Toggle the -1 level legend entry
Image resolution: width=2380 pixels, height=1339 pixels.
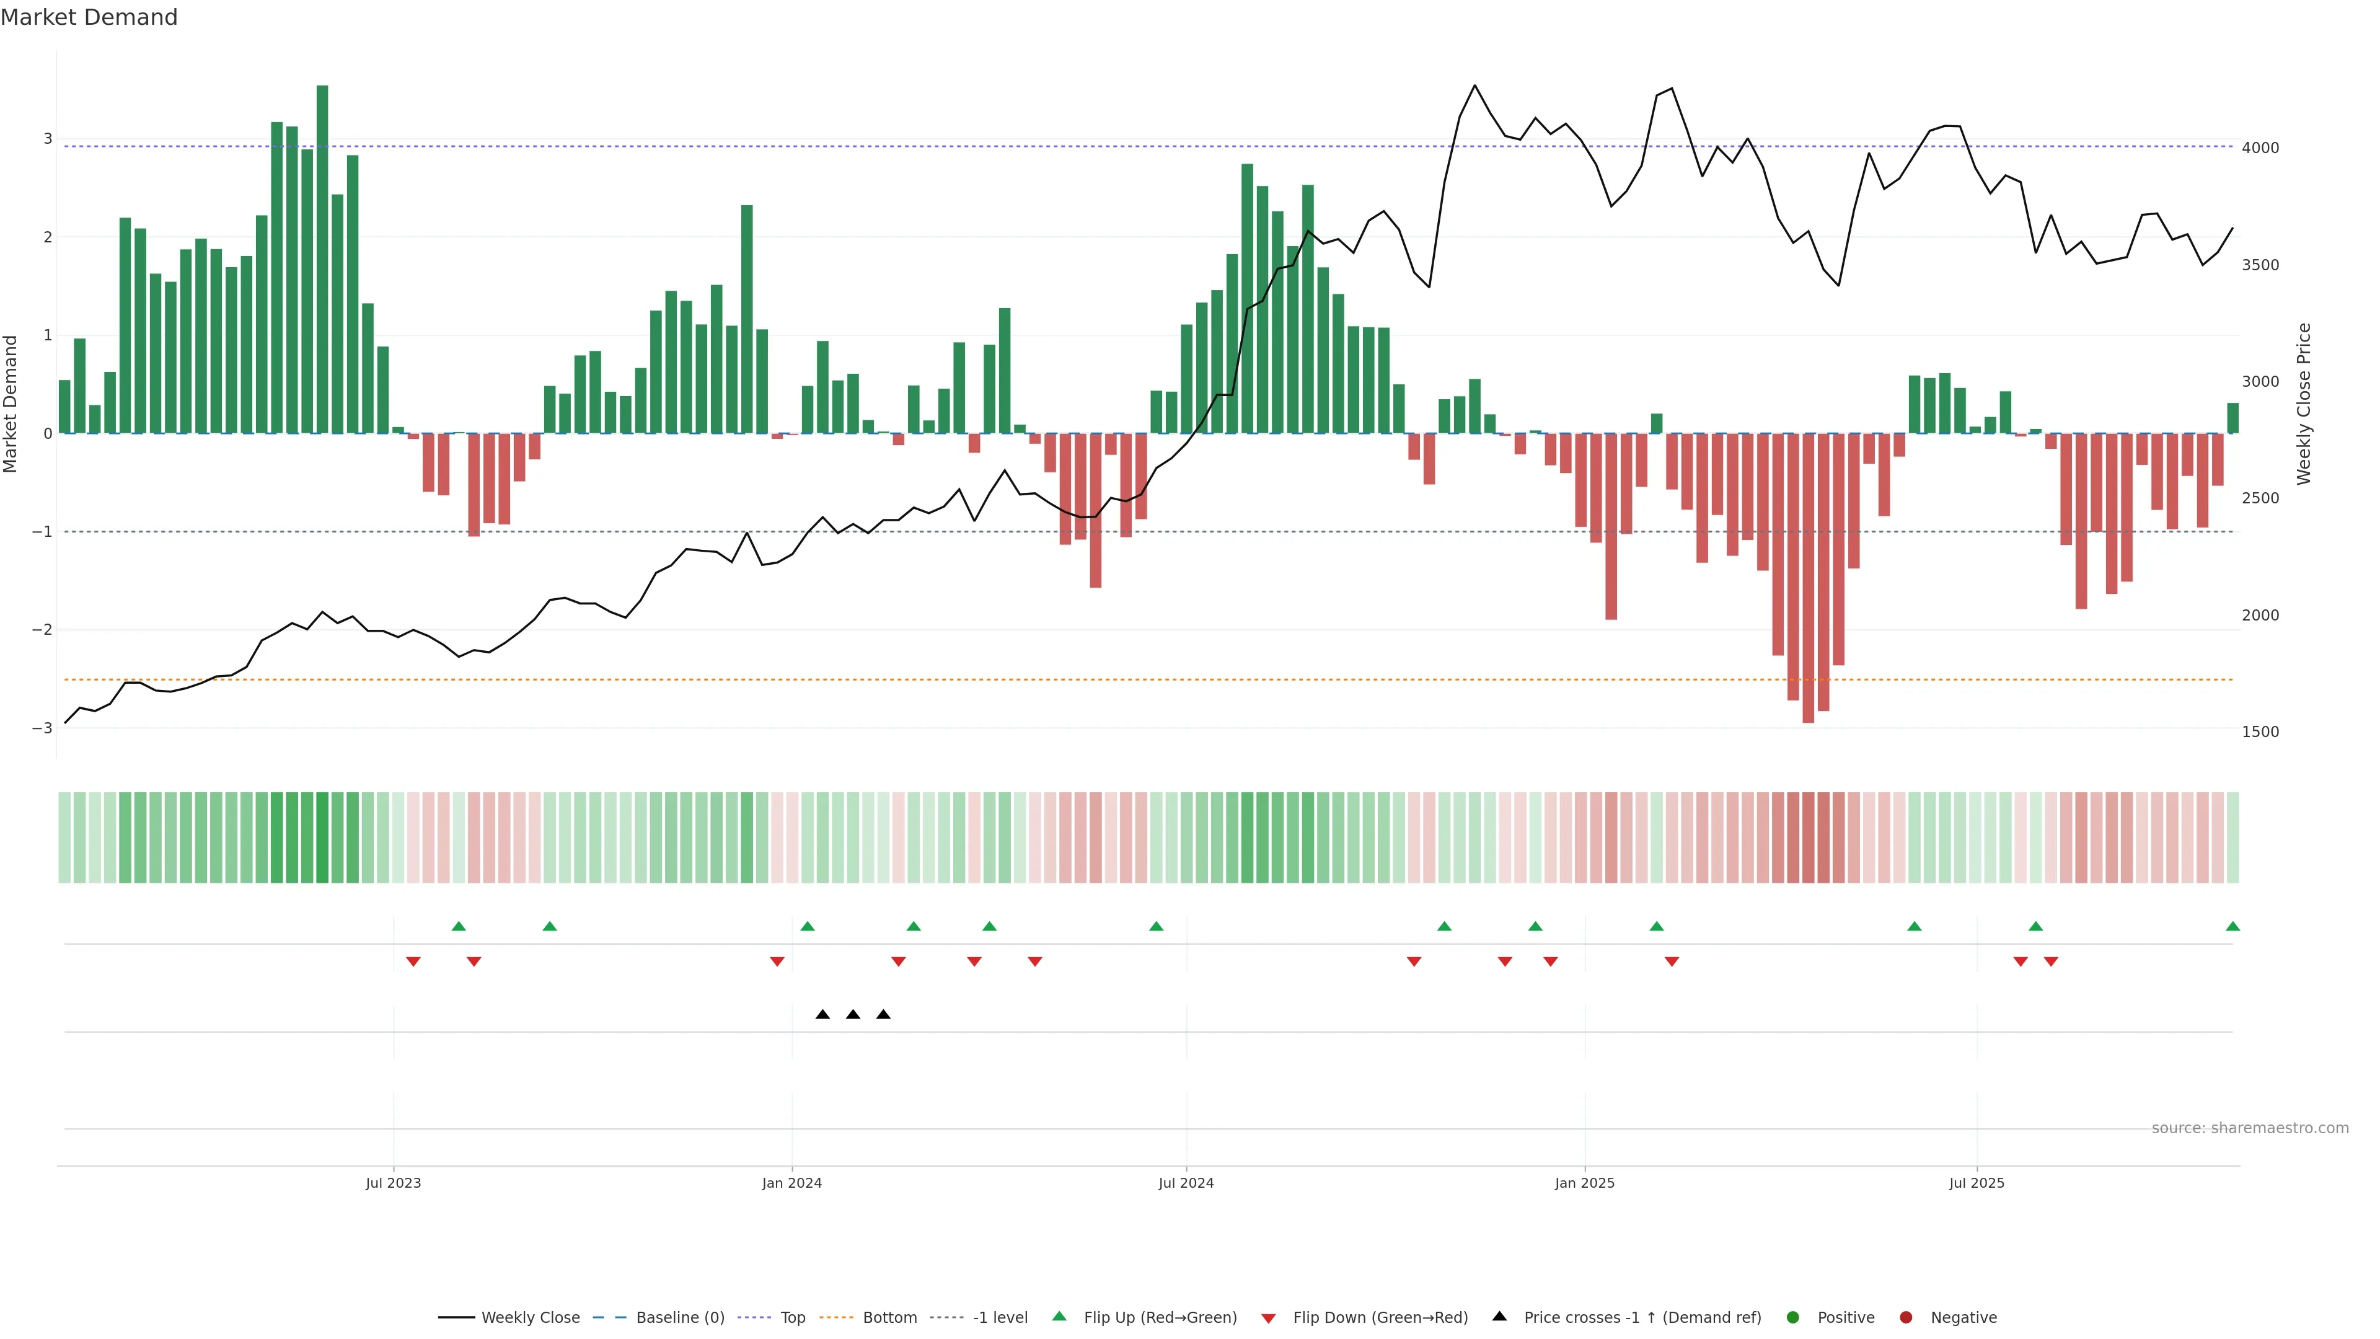tap(1000, 1317)
